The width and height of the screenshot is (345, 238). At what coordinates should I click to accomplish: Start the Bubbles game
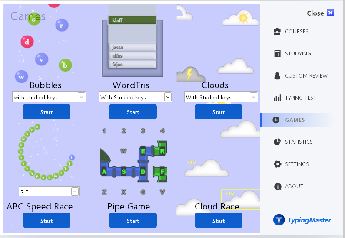pos(46,112)
